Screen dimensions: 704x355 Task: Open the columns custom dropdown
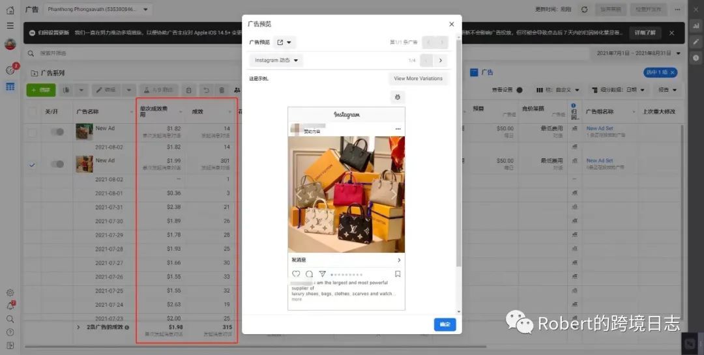pyautogui.click(x=557, y=90)
